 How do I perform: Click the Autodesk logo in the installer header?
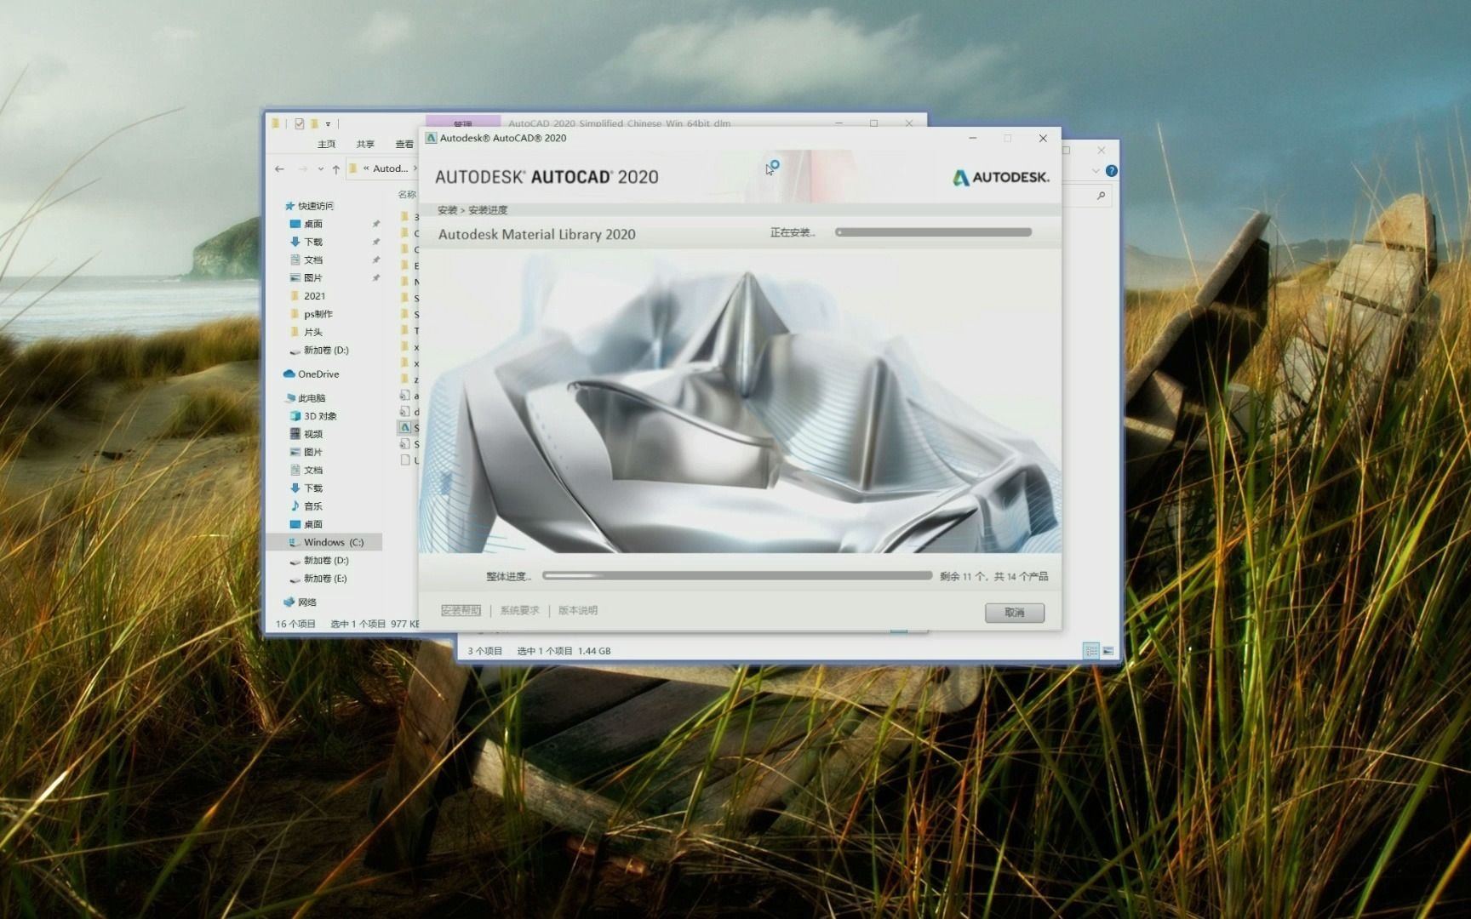tap(1000, 177)
